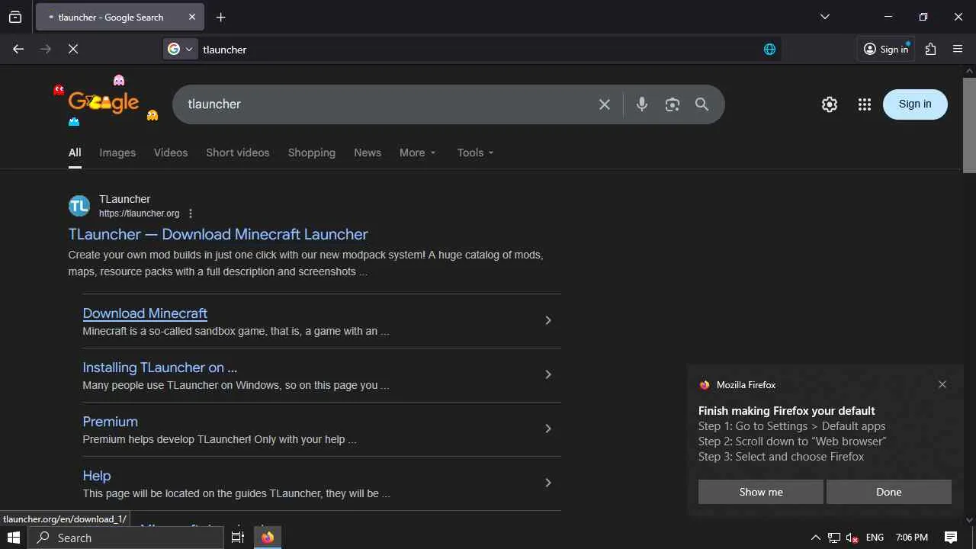Image resolution: width=976 pixels, height=549 pixels.
Task: Open the Premium sitelink
Action: point(111,422)
